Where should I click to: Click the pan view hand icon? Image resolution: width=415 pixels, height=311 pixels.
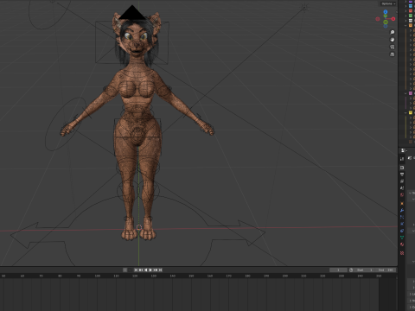tap(393, 40)
